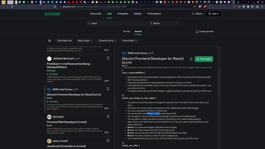Click the Sign In button
Viewport: 265px width, 149px height.
point(213,14)
